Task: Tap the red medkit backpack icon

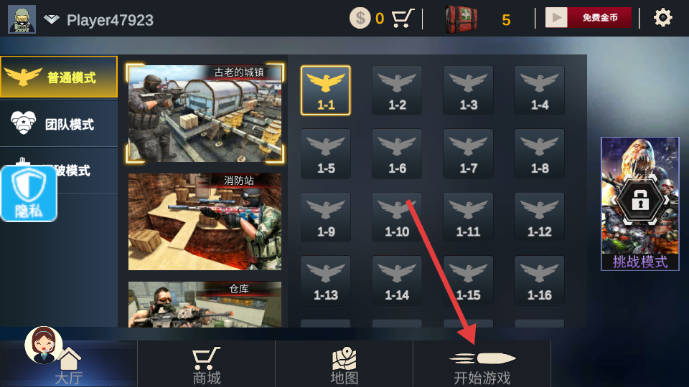Action: (461, 19)
